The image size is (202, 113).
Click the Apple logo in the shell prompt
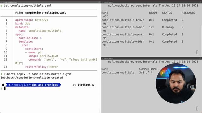[3, 85]
